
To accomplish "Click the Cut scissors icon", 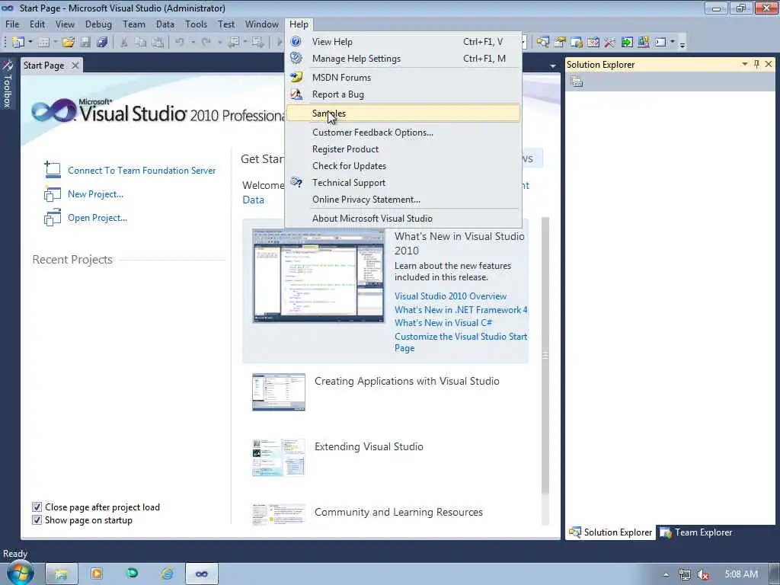I will point(124,43).
